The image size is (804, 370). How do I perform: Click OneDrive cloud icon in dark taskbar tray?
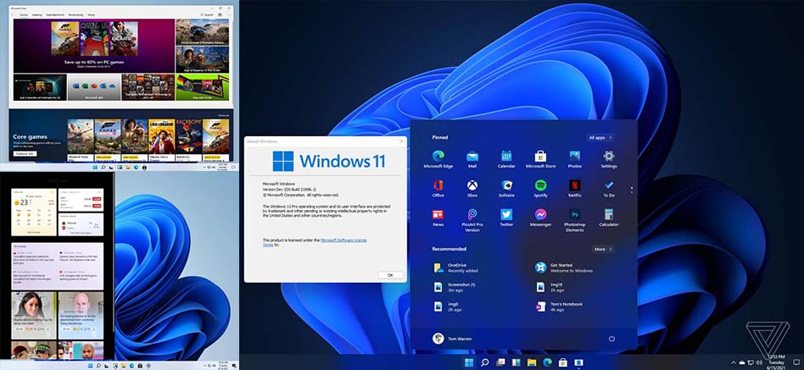pos(743,363)
